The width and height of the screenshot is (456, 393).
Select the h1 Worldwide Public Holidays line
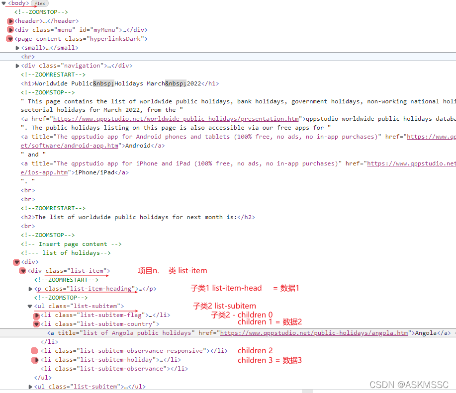tap(120, 83)
